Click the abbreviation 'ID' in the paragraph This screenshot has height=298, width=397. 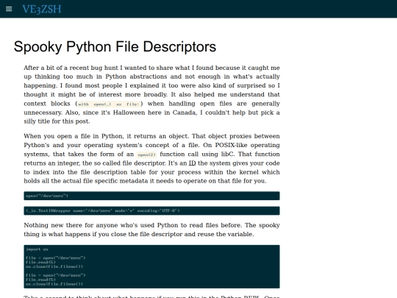point(193,163)
